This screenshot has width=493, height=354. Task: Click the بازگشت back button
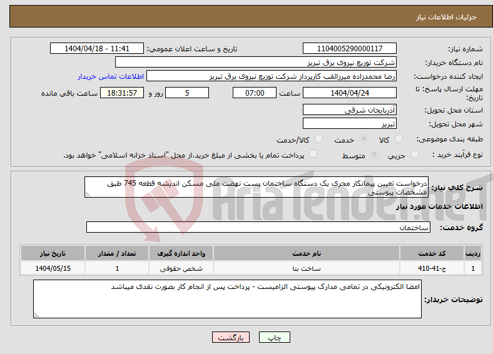pos(231,337)
